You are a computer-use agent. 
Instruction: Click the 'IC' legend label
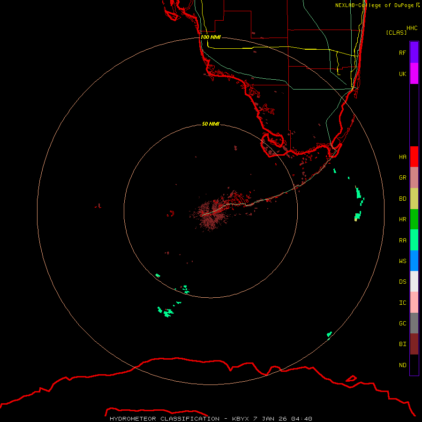(x=402, y=303)
